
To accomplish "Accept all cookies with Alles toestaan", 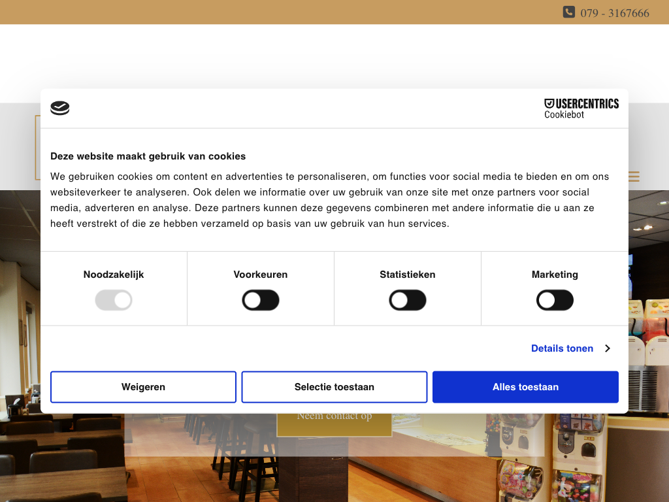I will pyautogui.click(x=525, y=387).
